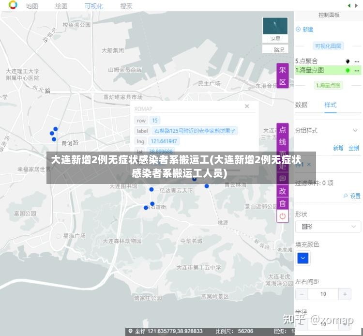Click 新增 to add a group
The height and width of the screenshot is (336, 363).
pos(338,148)
